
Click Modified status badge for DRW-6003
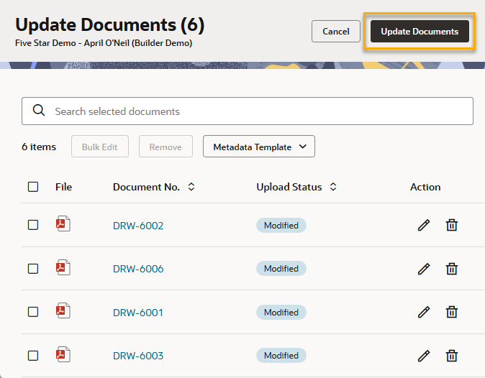[x=281, y=356]
